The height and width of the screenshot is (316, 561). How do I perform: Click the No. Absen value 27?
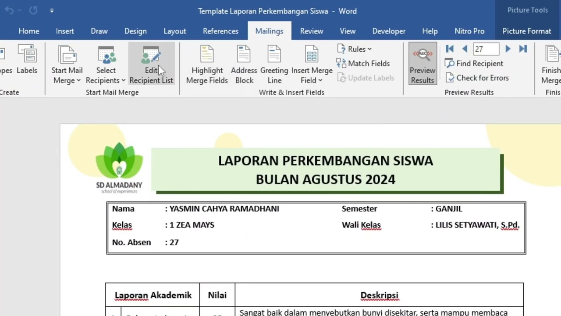pyautogui.click(x=174, y=242)
